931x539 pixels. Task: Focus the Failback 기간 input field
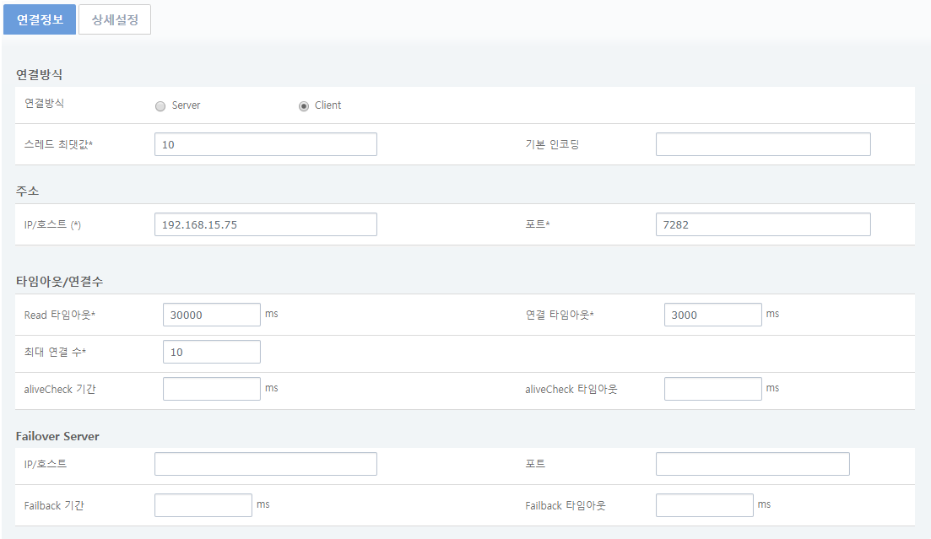tap(203, 505)
